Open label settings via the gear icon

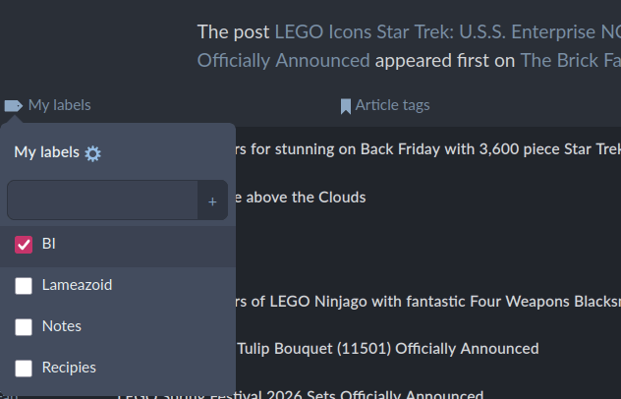92,152
